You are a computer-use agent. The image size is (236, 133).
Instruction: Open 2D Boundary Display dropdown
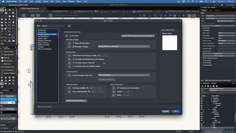[x=124, y=47]
